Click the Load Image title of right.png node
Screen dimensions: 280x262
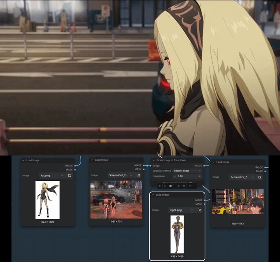point(162,195)
